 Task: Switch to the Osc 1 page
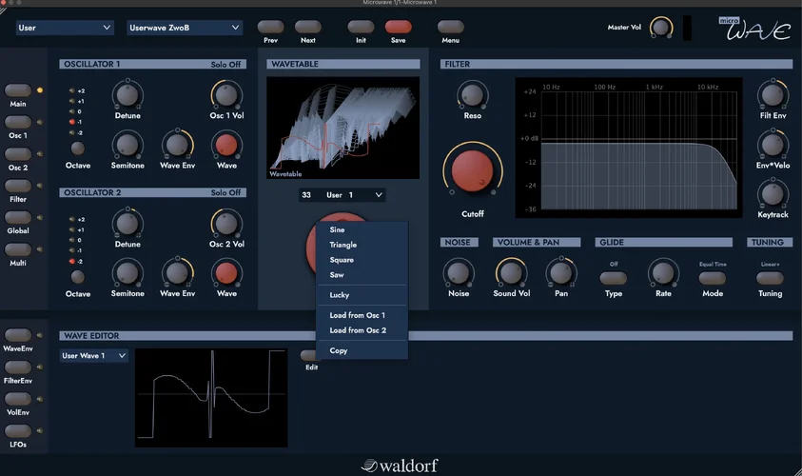(18, 122)
